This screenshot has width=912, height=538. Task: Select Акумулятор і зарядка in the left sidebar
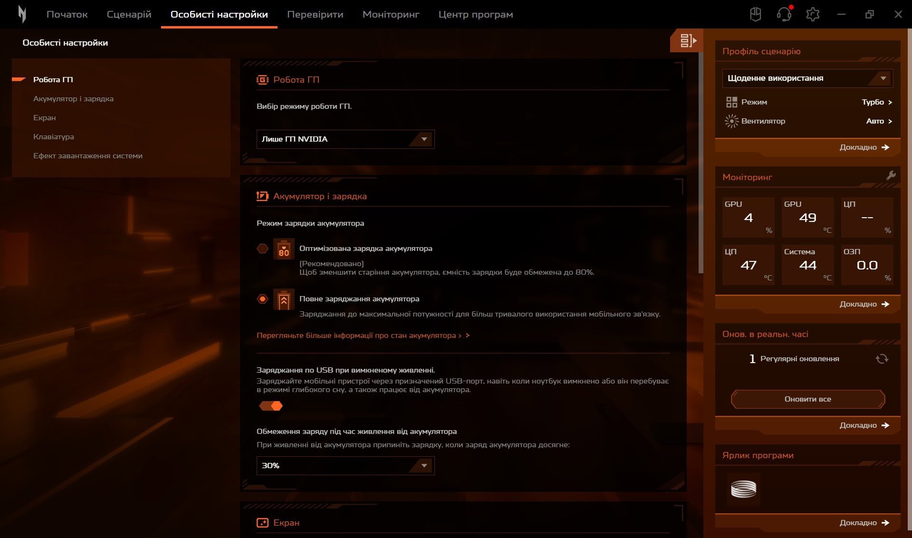click(x=73, y=98)
